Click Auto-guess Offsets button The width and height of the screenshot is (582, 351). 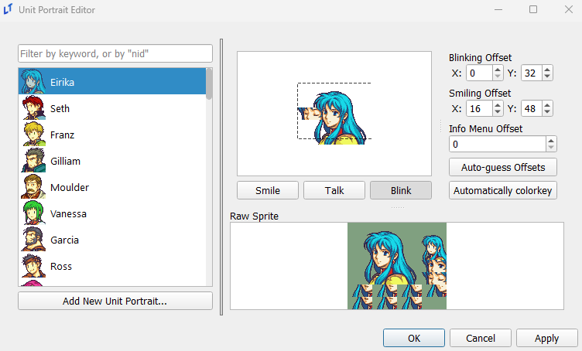point(503,168)
